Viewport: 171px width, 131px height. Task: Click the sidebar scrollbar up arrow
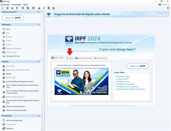(42, 12)
